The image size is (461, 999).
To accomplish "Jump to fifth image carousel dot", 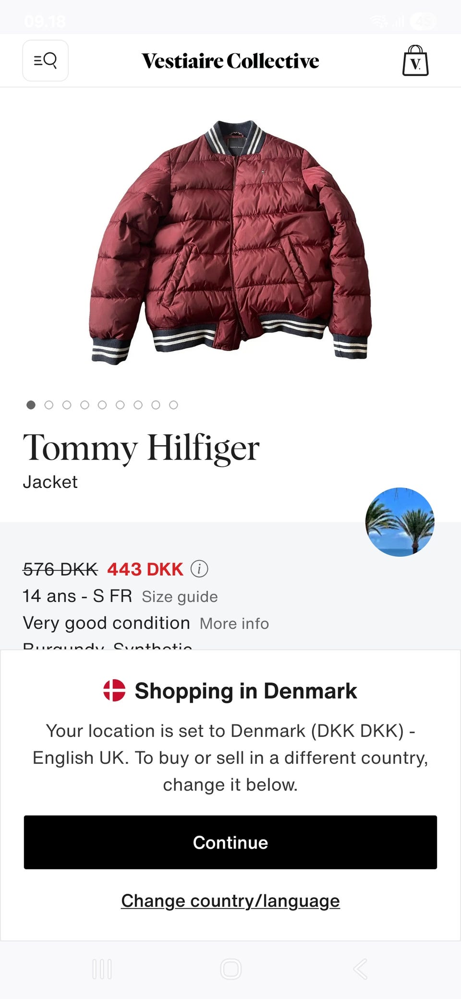I will 102,405.
